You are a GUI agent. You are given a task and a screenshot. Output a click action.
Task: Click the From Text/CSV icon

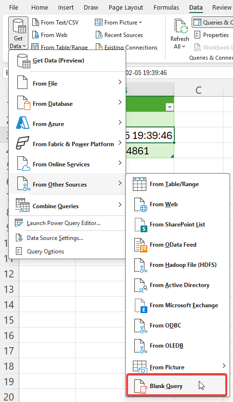click(36, 22)
